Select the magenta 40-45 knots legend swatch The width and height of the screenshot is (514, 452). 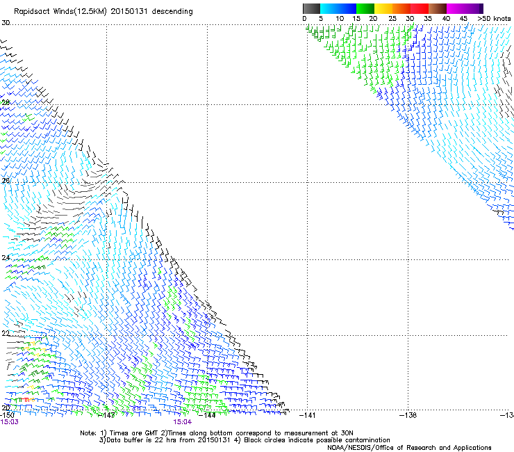tap(456, 8)
